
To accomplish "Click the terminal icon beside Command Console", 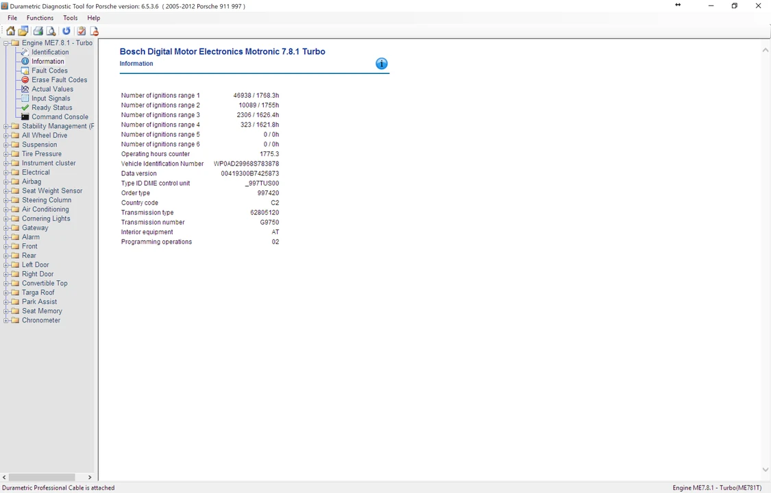I will pos(25,117).
